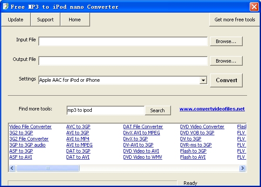Open DVD VOB to 3GP link
The image size is (261, 187).
[197, 133]
